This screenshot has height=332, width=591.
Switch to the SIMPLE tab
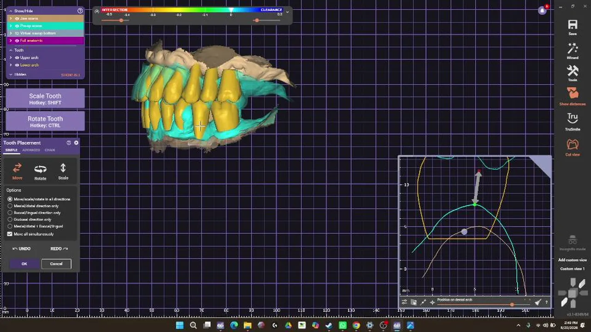click(11, 150)
